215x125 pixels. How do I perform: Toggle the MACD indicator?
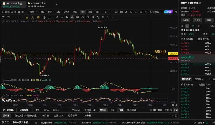coord(103,110)
